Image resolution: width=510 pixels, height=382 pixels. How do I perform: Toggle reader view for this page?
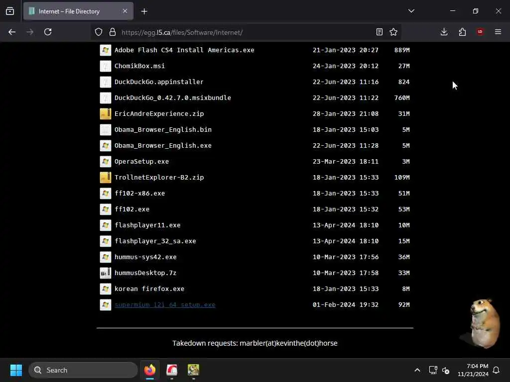click(379, 32)
